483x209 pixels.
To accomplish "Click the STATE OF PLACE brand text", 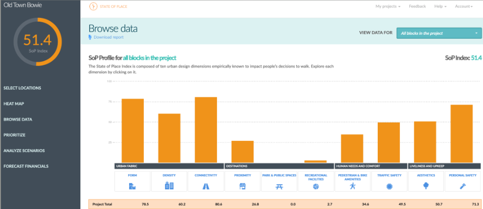I will (113, 6).
